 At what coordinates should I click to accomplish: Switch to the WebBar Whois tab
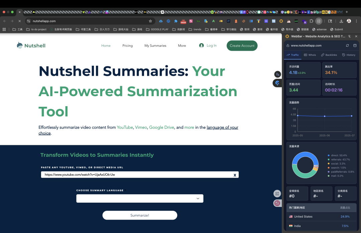310,55
